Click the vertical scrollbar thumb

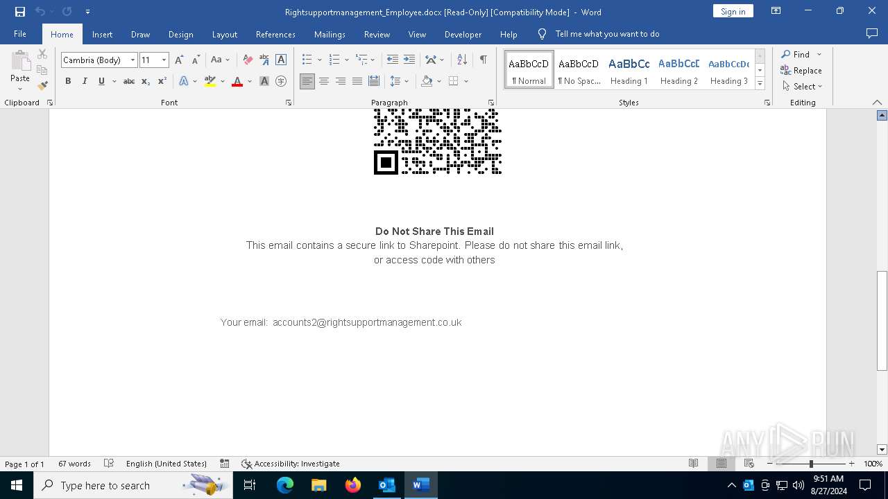(882, 321)
